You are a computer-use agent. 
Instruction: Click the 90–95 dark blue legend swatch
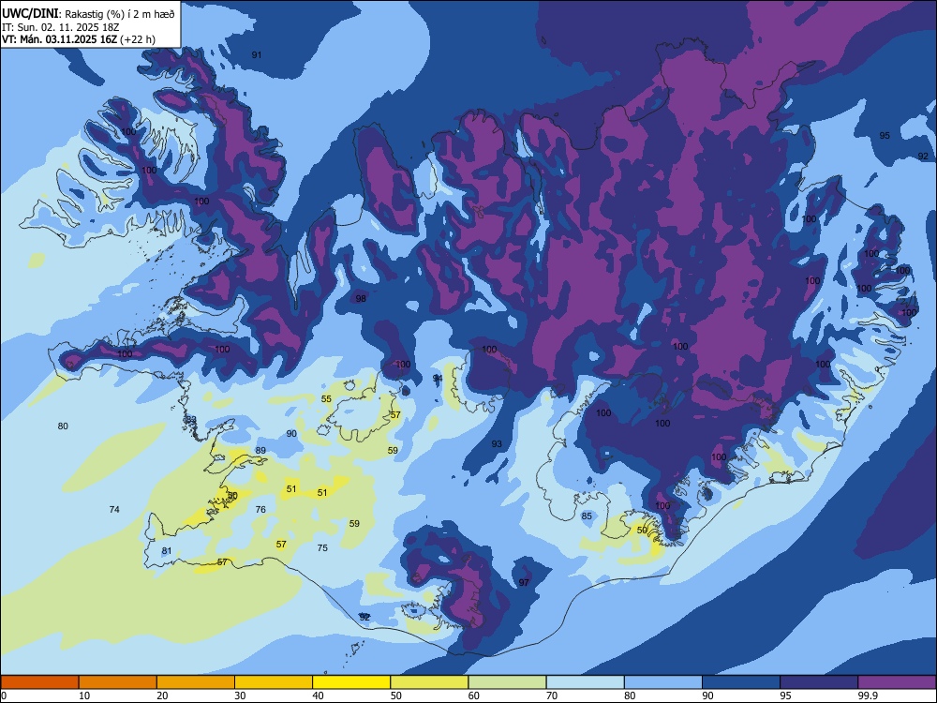(x=741, y=682)
